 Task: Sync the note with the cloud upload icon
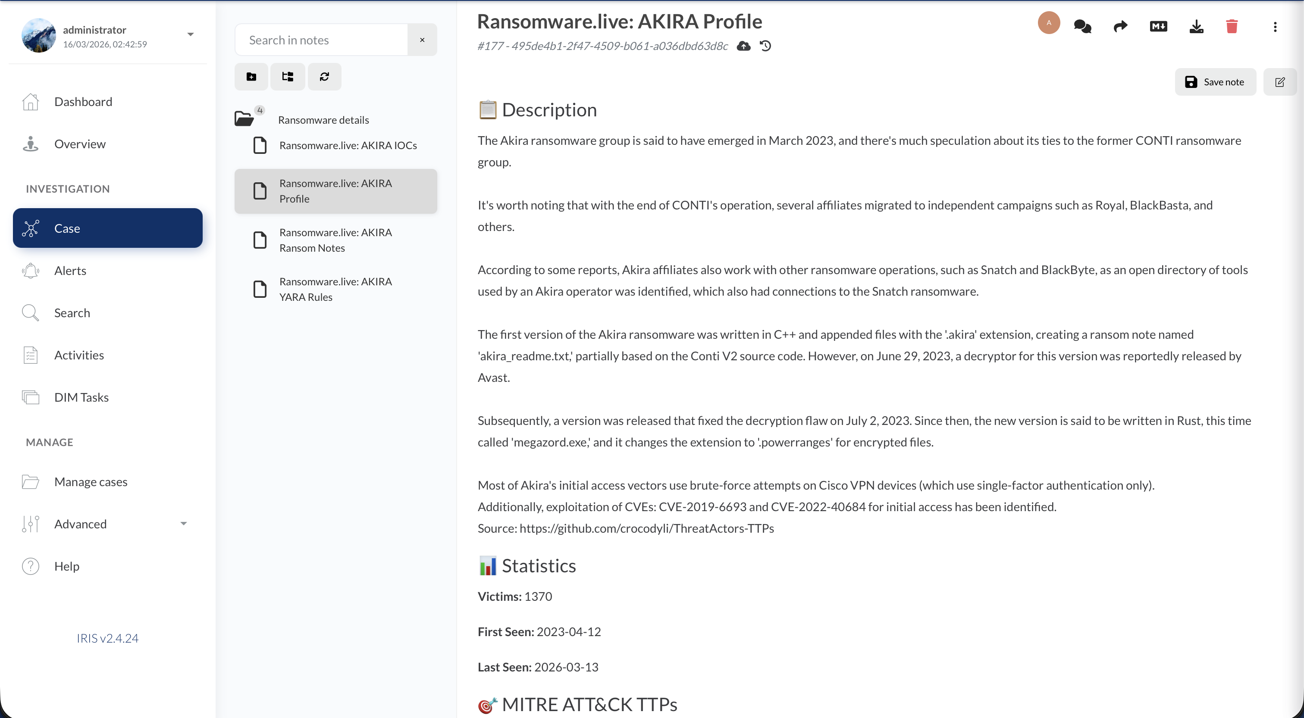coord(743,46)
